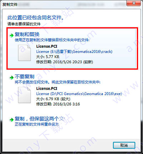Click the 取消 button
This screenshot has height=154, width=143.
pyautogui.click(x=124, y=145)
